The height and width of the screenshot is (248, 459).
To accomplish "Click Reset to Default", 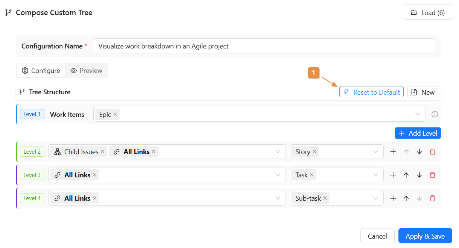I will 371,92.
